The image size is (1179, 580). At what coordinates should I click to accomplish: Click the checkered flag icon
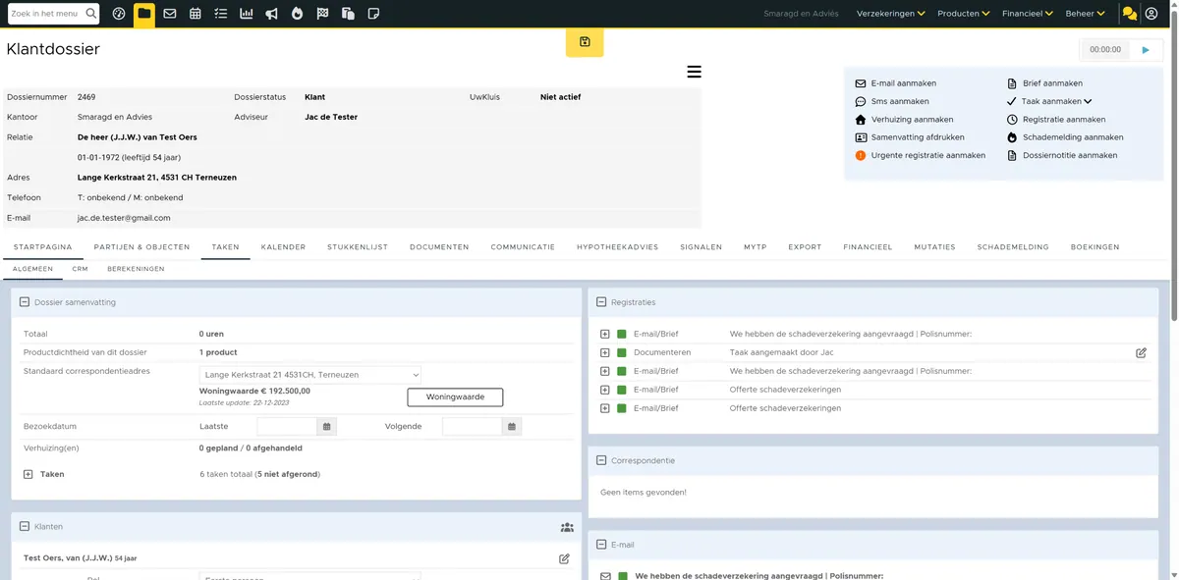point(323,14)
